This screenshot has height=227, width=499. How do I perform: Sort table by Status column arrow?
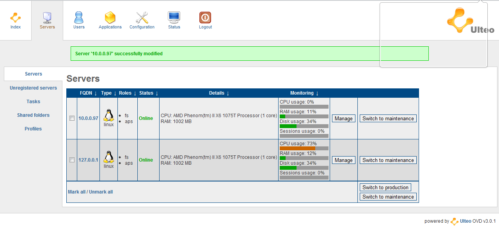pyautogui.click(x=157, y=93)
